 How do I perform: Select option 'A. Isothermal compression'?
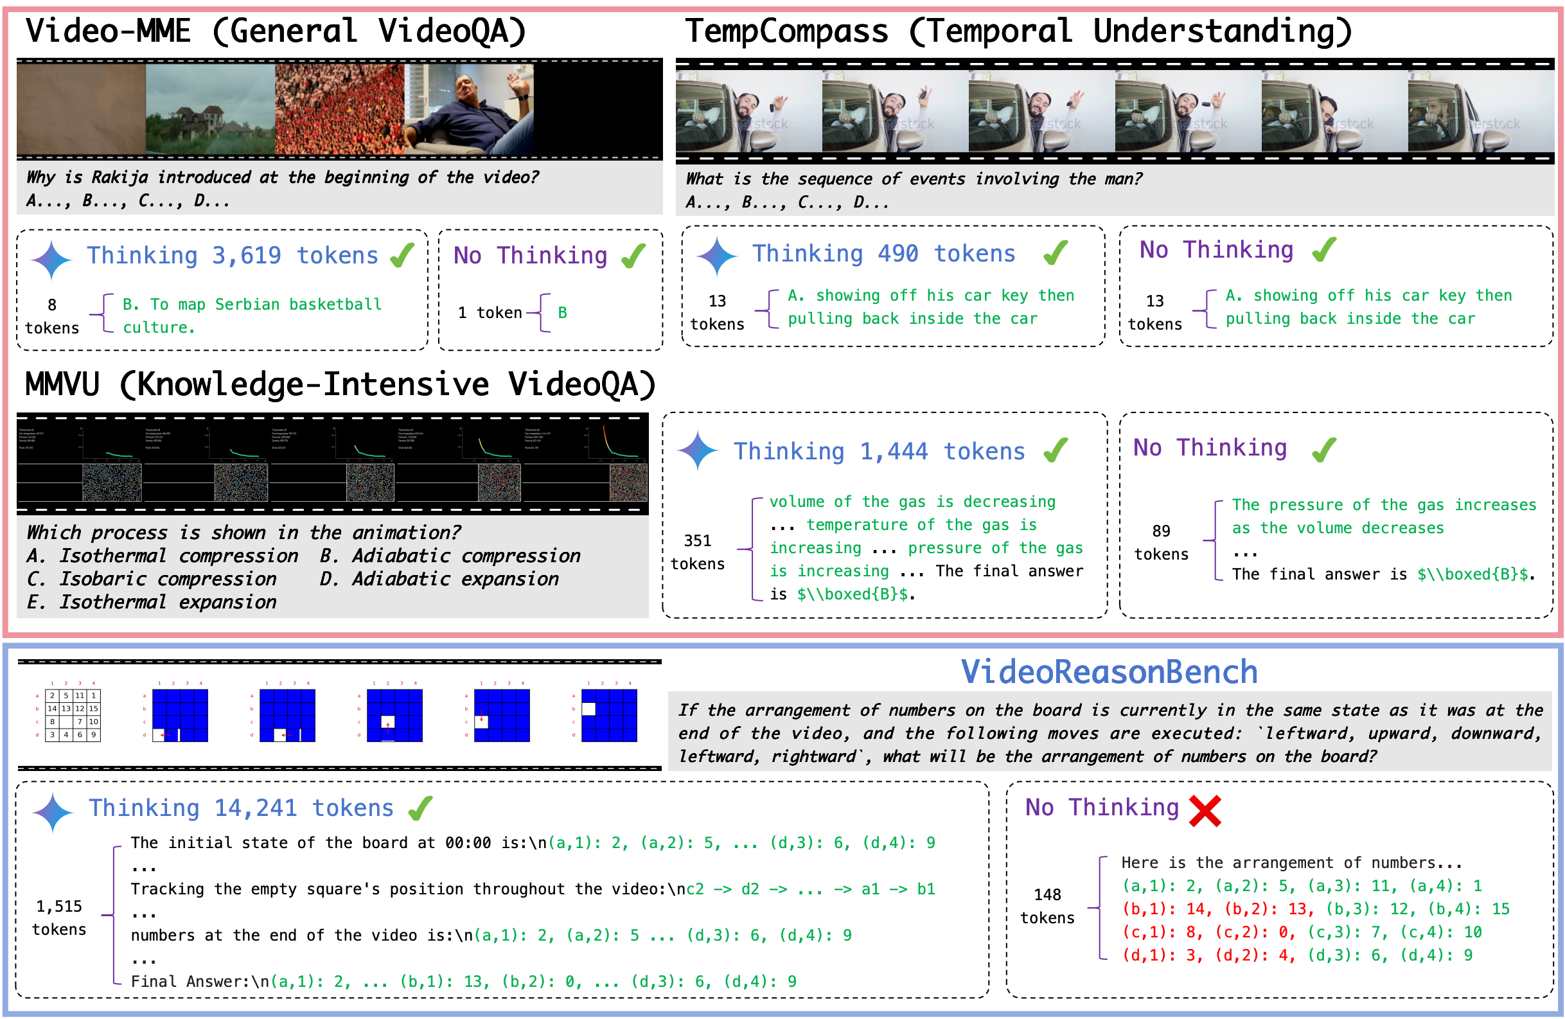click(163, 556)
